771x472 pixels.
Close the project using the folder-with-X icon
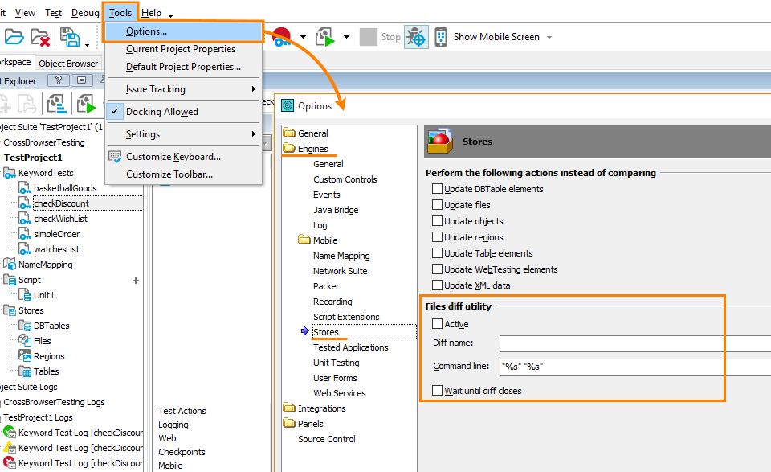click(x=40, y=36)
